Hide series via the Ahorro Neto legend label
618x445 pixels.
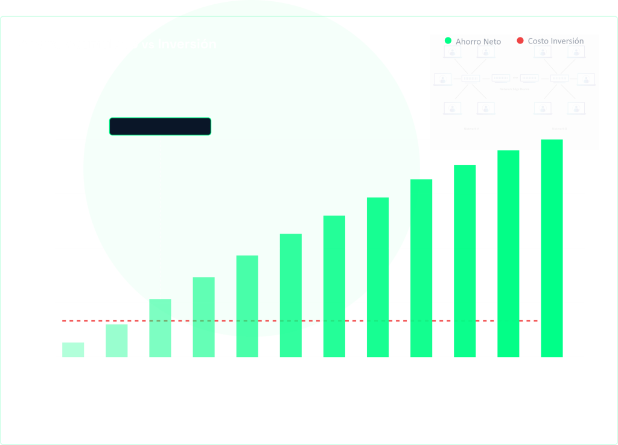click(478, 42)
